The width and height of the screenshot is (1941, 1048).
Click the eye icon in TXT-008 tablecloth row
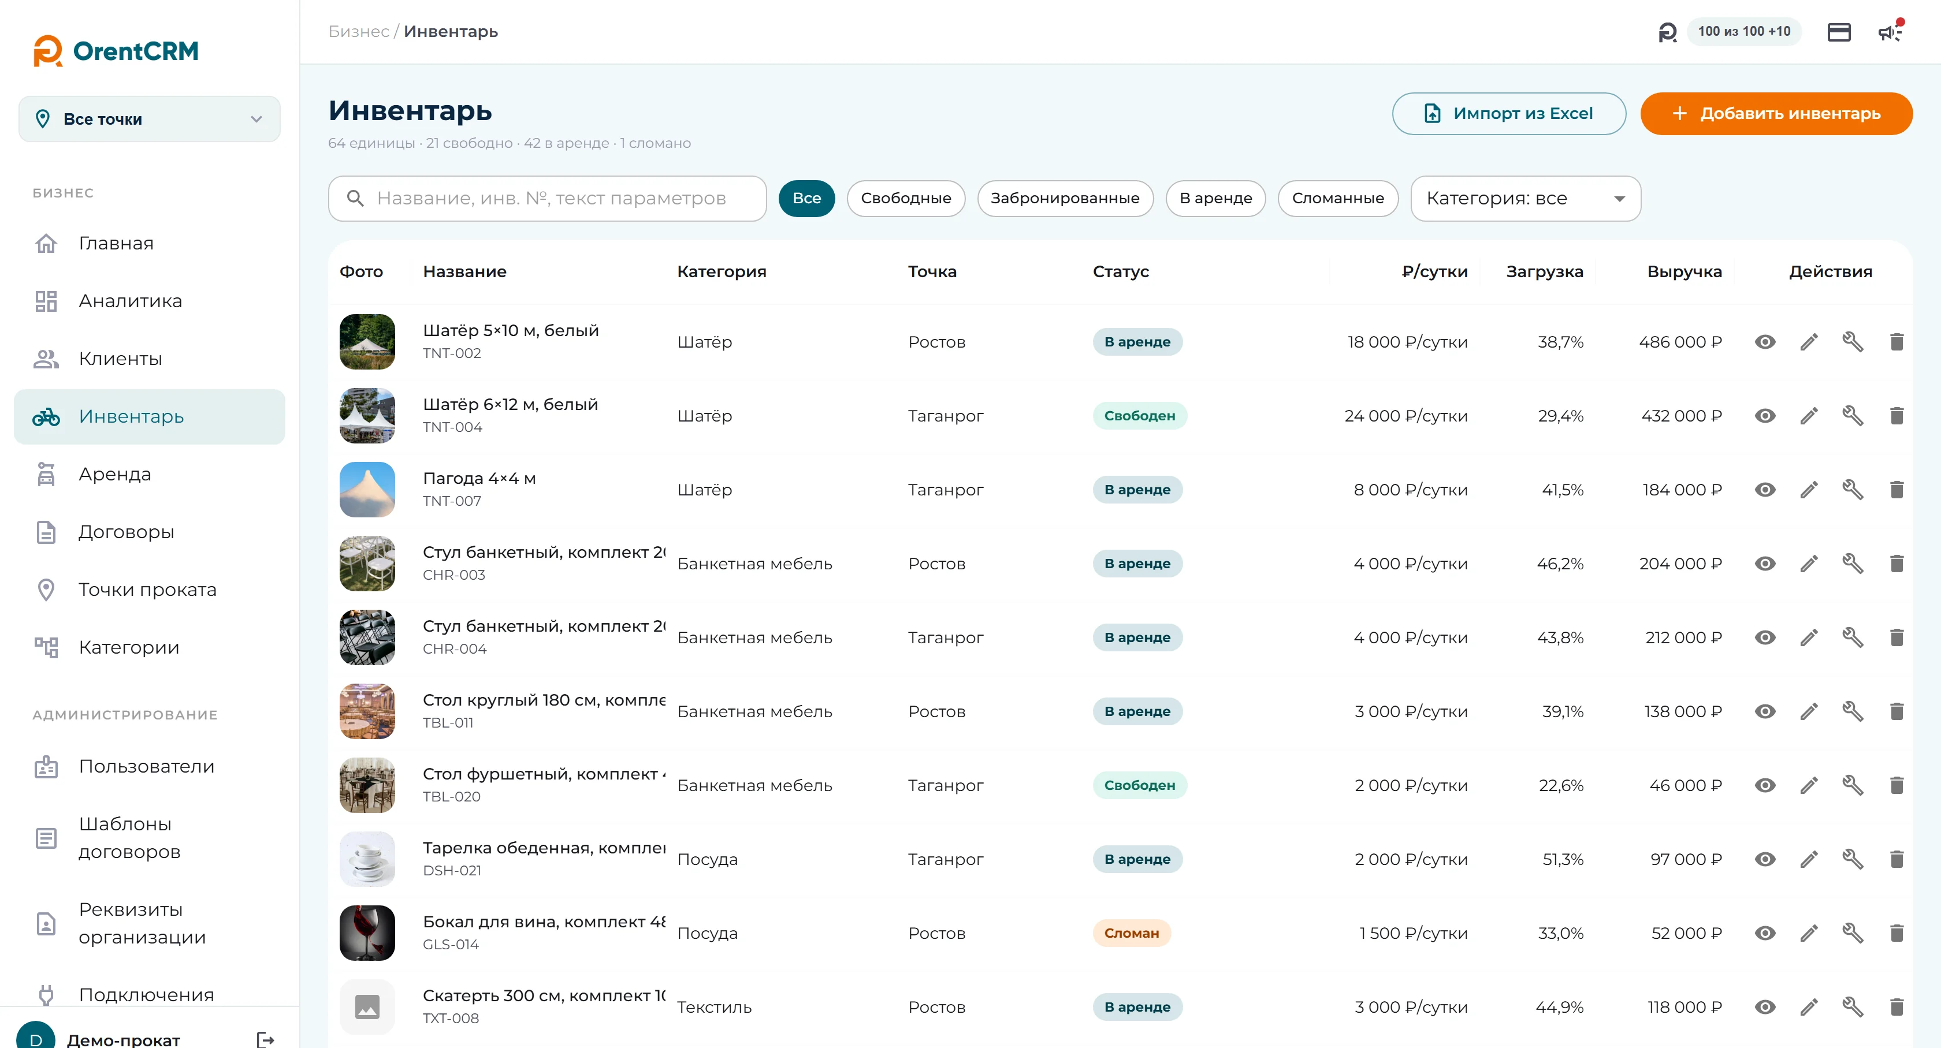point(1765,1006)
